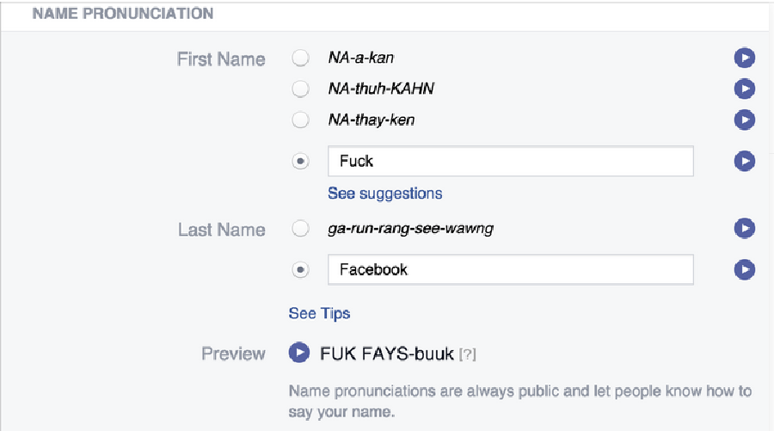Choose the ga-run-rang-see-wawng last name radio
Image resolution: width=774 pixels, height=431 pixels.
click(x=300, y=228)
